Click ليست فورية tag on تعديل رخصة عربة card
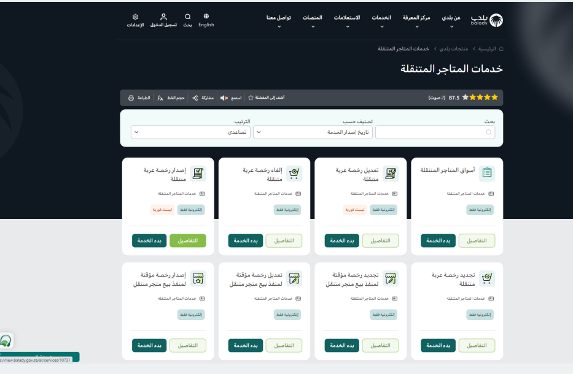The width and height of the screenshot is (573, 374). (355, 210)
